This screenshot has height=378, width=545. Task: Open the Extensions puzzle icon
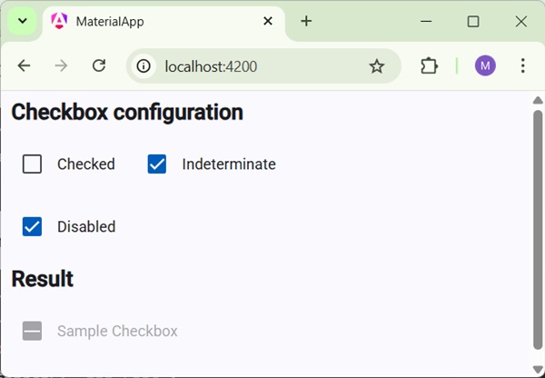point(429,65)
